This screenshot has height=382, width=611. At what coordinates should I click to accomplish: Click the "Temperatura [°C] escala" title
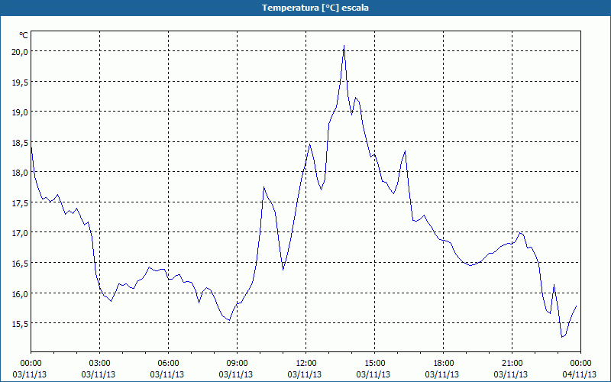click(315, 8)
